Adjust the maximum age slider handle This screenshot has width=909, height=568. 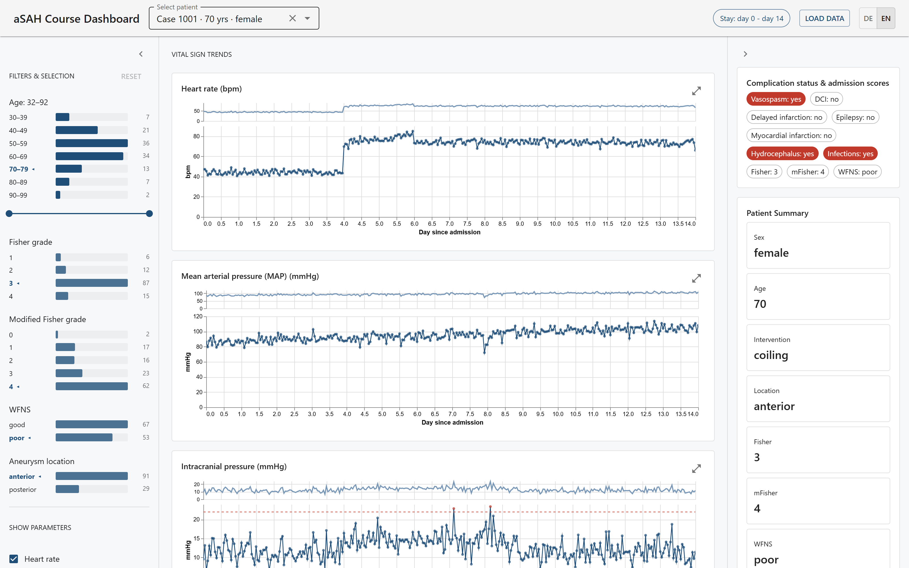[x=149, y=214]
